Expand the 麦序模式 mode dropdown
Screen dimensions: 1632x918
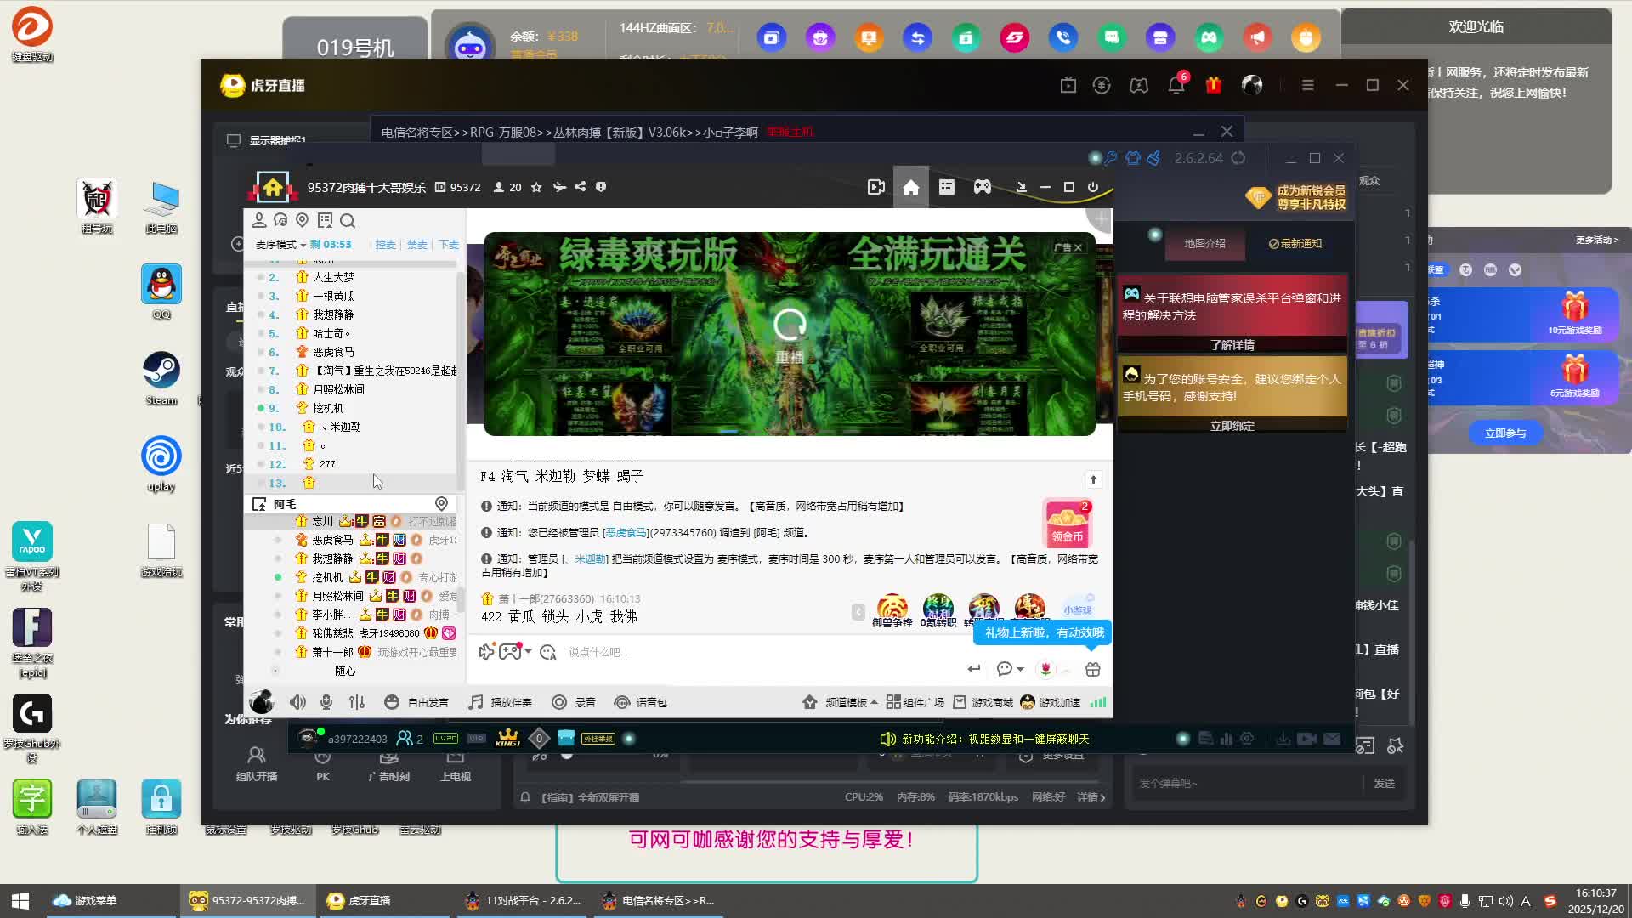pyautogui.click(x=281, y=245)
